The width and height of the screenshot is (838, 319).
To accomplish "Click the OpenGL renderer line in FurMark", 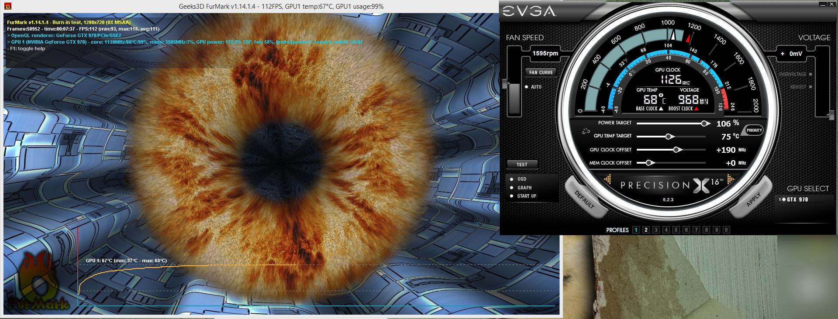I will [x=64, y=35].
